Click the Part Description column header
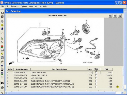 (x=59, y=69)
